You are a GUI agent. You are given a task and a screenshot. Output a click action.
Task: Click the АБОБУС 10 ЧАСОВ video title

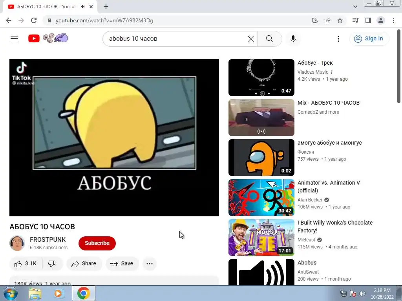(x=42, y=227)
